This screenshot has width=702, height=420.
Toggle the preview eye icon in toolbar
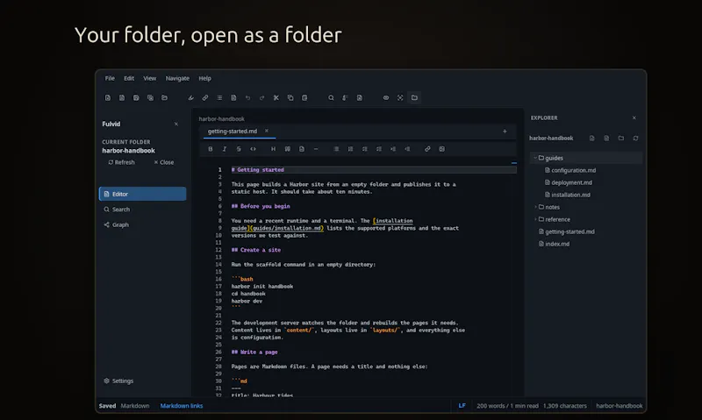[x=386, y=97]
